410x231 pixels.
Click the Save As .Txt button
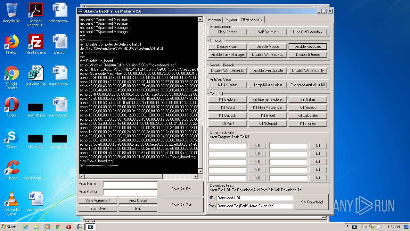tap(181, 205)
